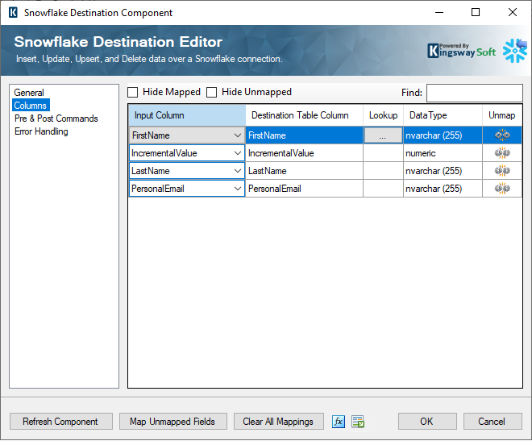Click the Unmap column header
The image size is (532, 441).
pyautogui.click(x=502, y=115)
